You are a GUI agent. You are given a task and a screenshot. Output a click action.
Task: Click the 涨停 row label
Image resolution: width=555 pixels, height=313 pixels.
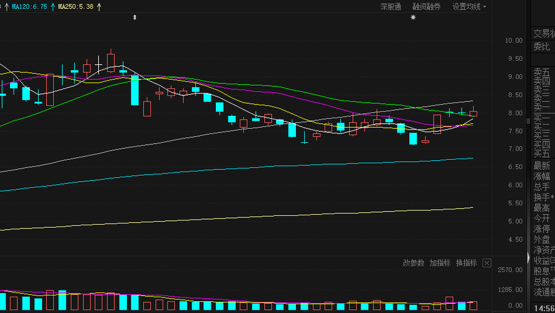click(x=542, y=228)
